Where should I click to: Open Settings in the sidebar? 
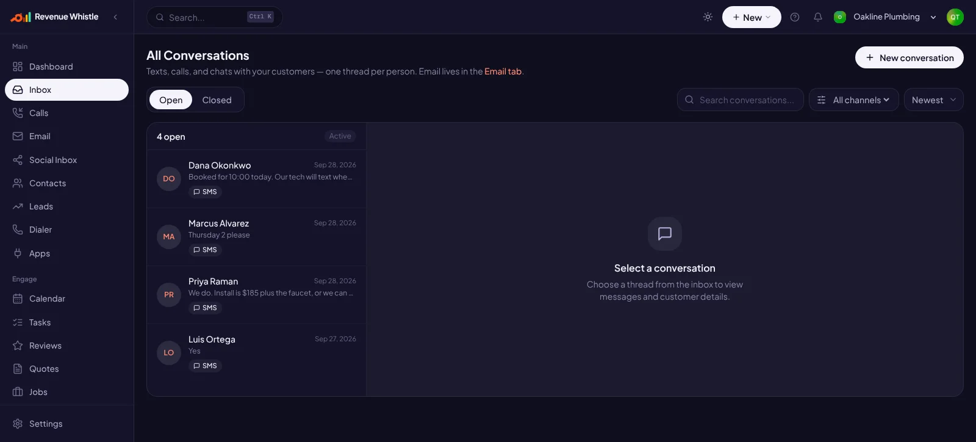coord(66,424)
